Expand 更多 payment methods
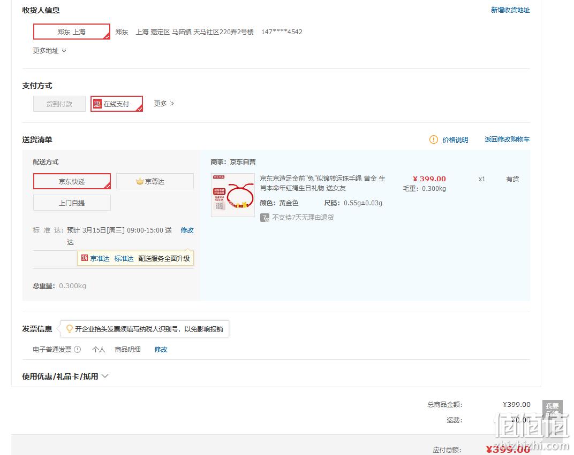574x455 pixels. pos(164,103)
